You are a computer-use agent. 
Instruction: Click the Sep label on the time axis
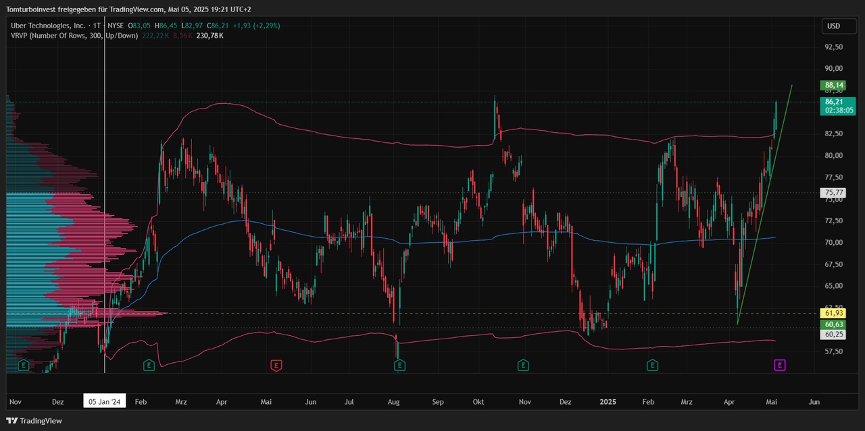[438, 401]
